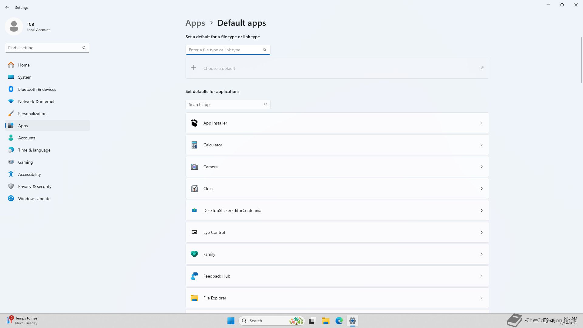Expand the File Explorer defaults chevron
The width and height of the screenshot is (583, 328).
481,298
